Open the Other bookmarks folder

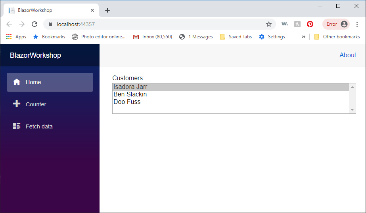(337, 37)
